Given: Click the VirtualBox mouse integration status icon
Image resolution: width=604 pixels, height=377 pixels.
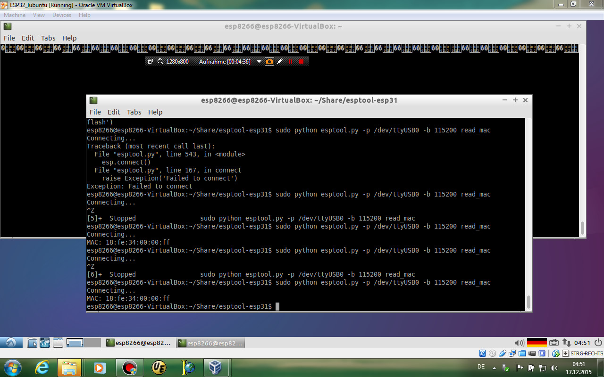Looking at the screenshot, I should click(x=556, y=353).
